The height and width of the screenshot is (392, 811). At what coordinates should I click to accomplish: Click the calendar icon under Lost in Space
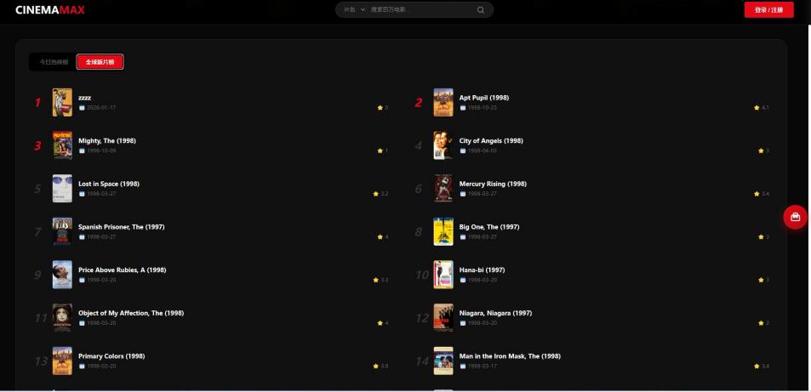82,194
